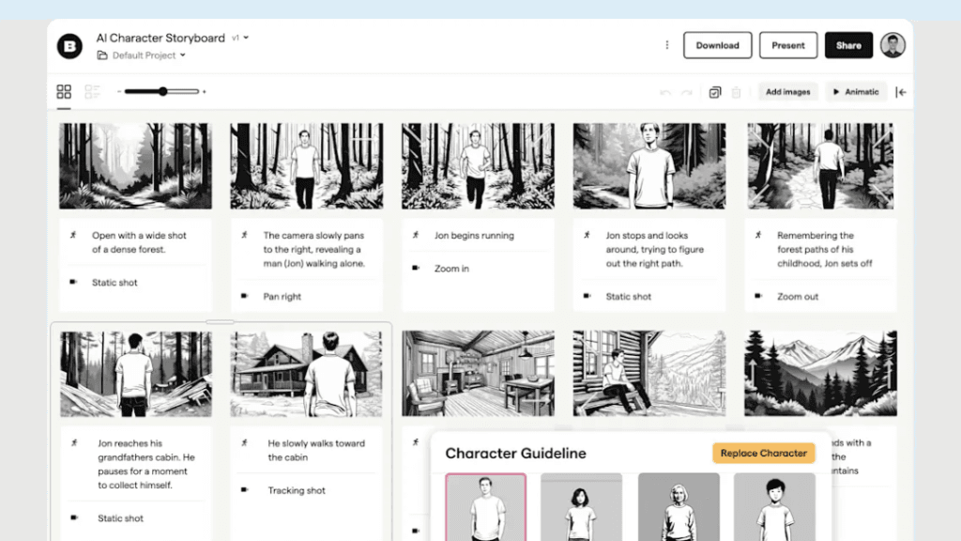Image resolution: width=961 pixels, height=541 pixels.
Task: Click "Static shot" under grandfathers cabin frame
Action: point(120,518)
